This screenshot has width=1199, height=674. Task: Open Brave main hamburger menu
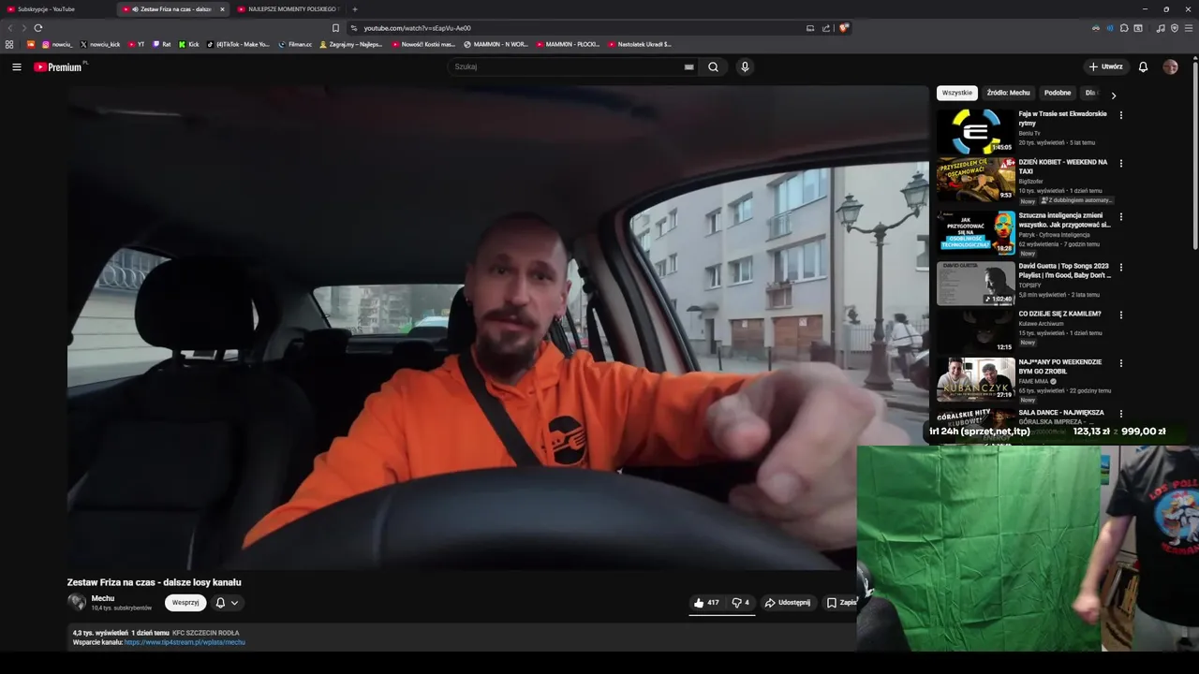[x=1189, y=28]
